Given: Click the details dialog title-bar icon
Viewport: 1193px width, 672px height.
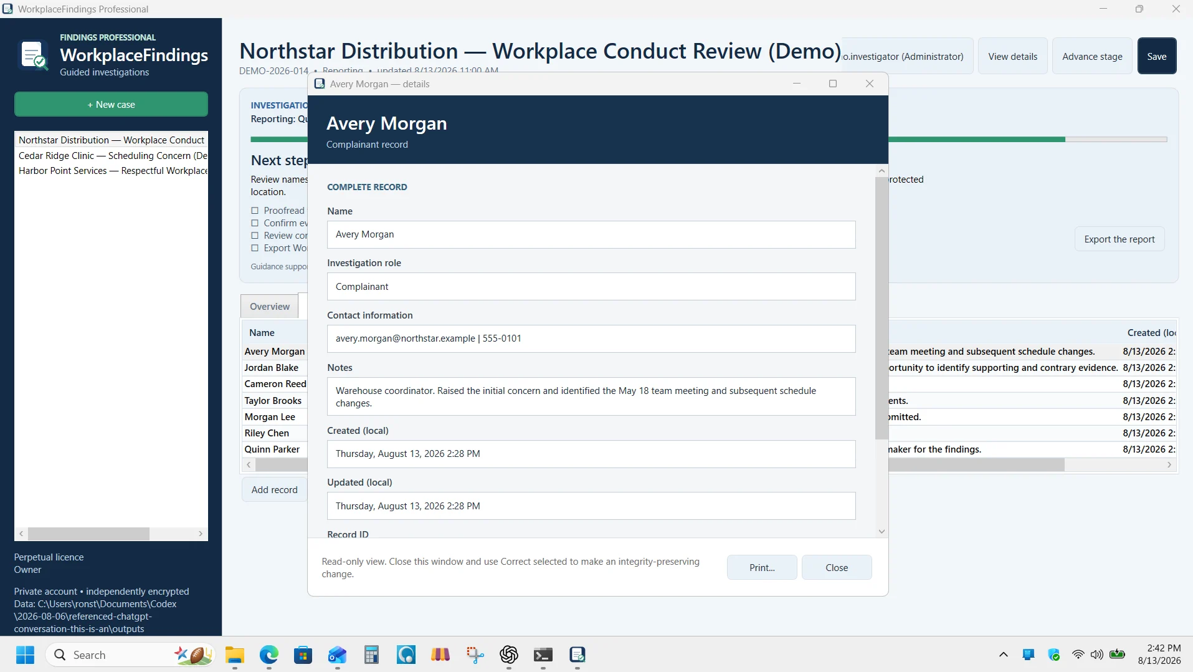Looking at the screenshot, I should pyautogui.click(x=320, y=84).
